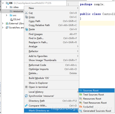The image size is (115, 114).
Task: Open the Analyze submenu
Action: pos(52,46)
